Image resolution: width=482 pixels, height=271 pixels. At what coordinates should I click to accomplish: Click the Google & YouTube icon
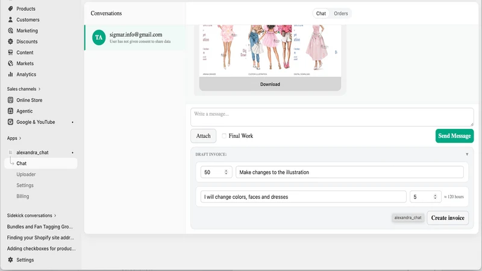[x=10, y=122]
